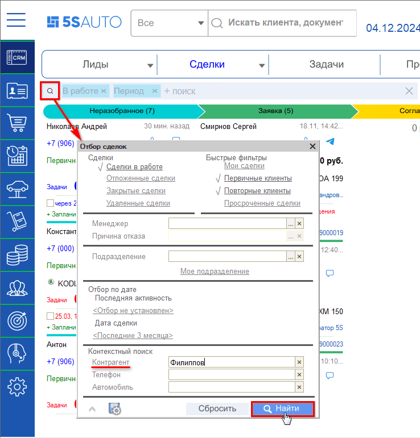The width and height of the screenshot is (420, 438).
Task: Toggle 'Мои сделки' quick filter
Action: coord(244,166)
